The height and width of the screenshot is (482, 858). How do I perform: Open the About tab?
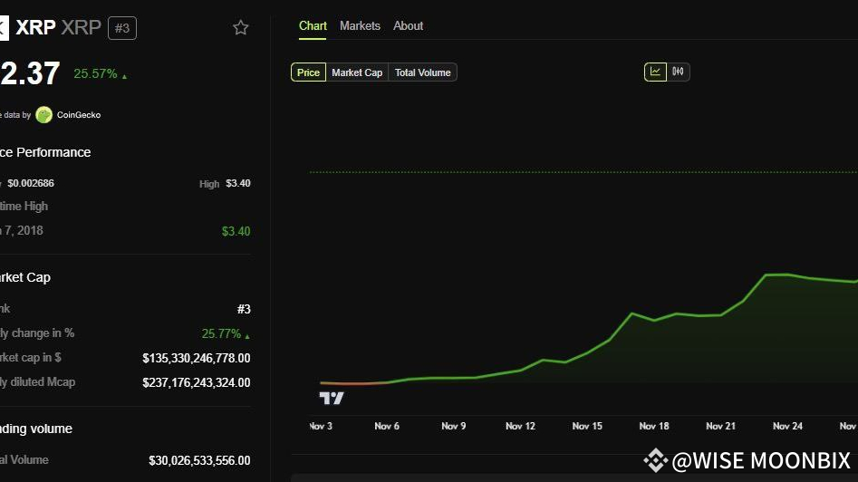click(x=408, y=25)
